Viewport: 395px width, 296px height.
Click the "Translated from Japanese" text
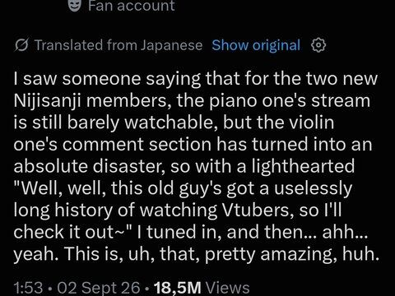[118, 45]
